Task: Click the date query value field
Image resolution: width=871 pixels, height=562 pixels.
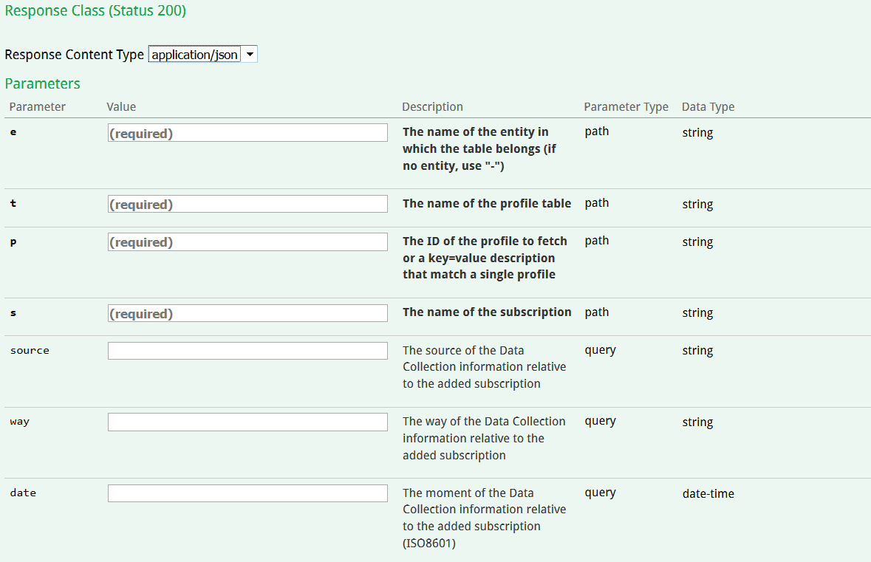Action: [247, 493]
